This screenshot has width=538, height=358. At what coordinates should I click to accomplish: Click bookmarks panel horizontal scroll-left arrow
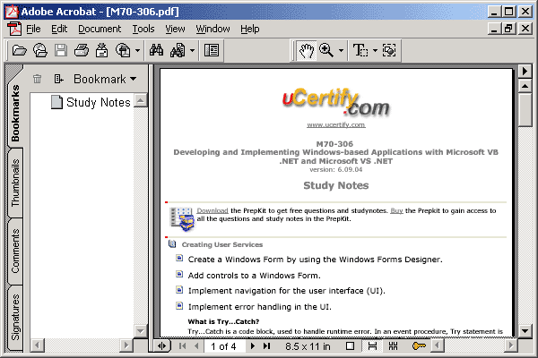pyautogui.click(x=38, y=345)
